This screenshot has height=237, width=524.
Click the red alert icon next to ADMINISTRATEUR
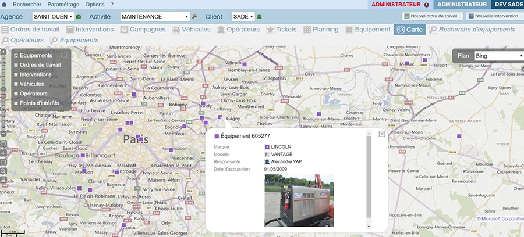coord(426,5)
